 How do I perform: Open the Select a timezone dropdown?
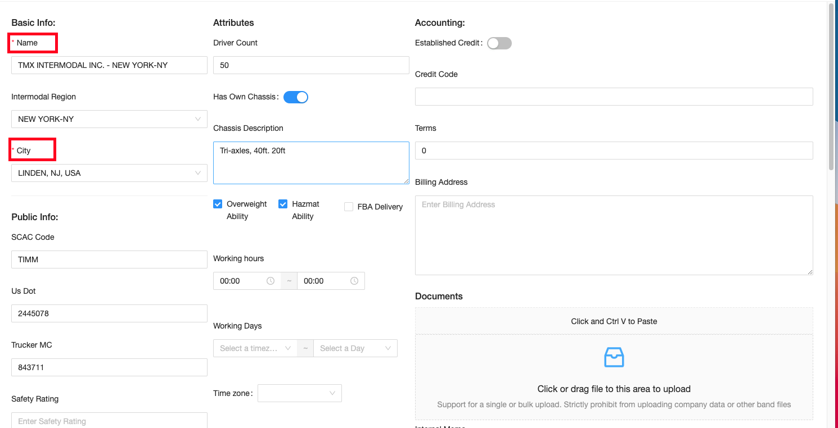[255, 348]
